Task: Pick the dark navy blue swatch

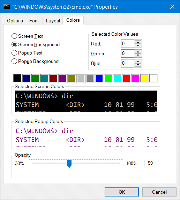Action: (27, 78)
